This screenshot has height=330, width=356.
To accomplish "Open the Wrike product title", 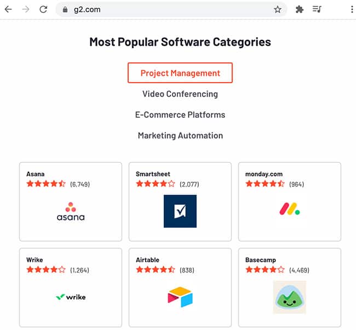I will pos(35,260).
